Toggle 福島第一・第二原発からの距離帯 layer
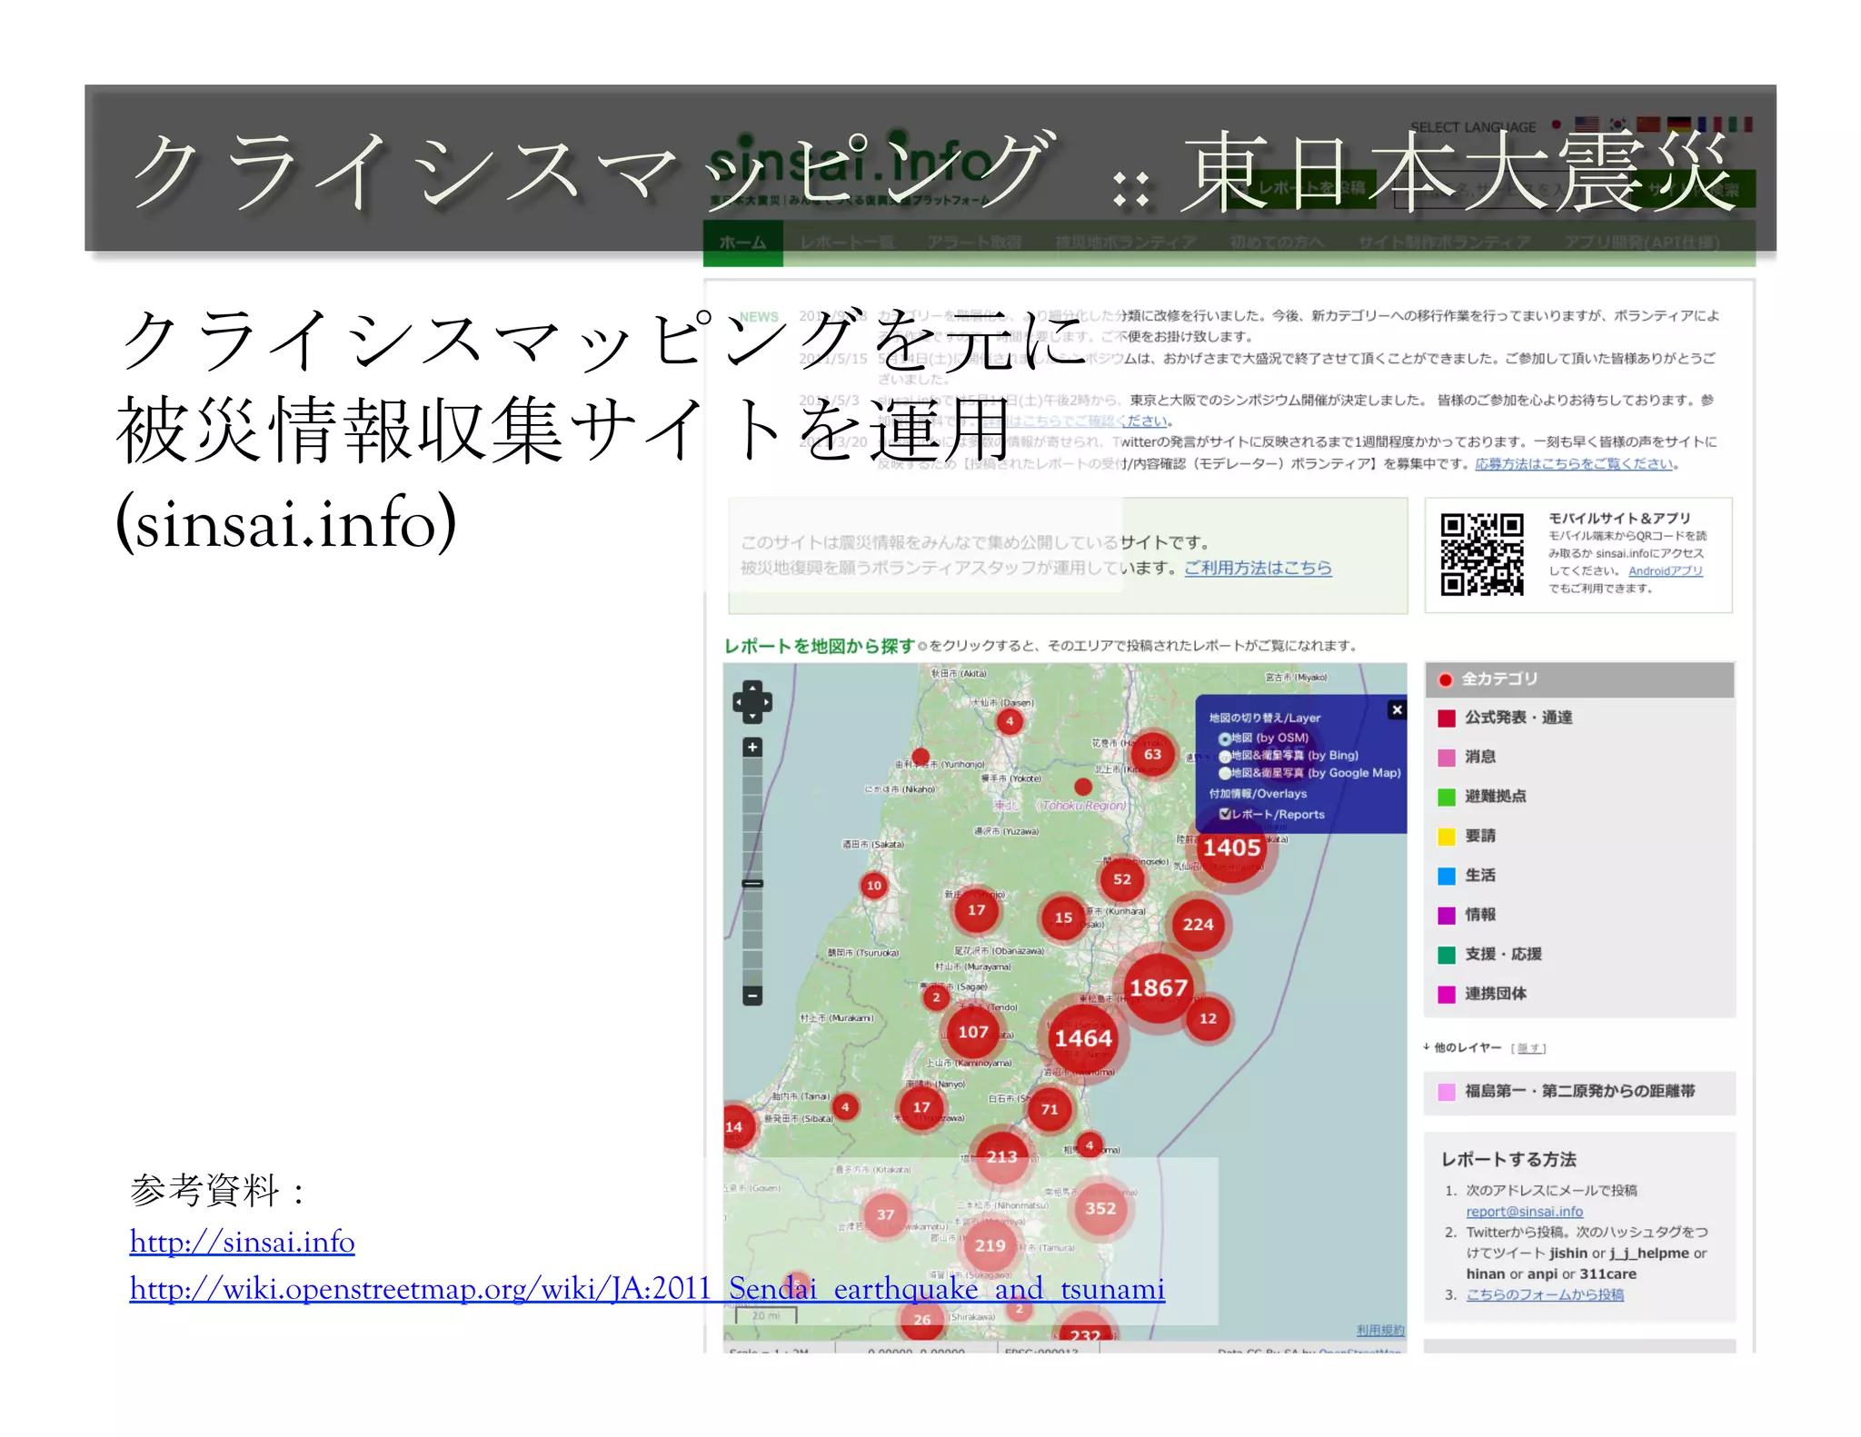 coord(1579,1092)
